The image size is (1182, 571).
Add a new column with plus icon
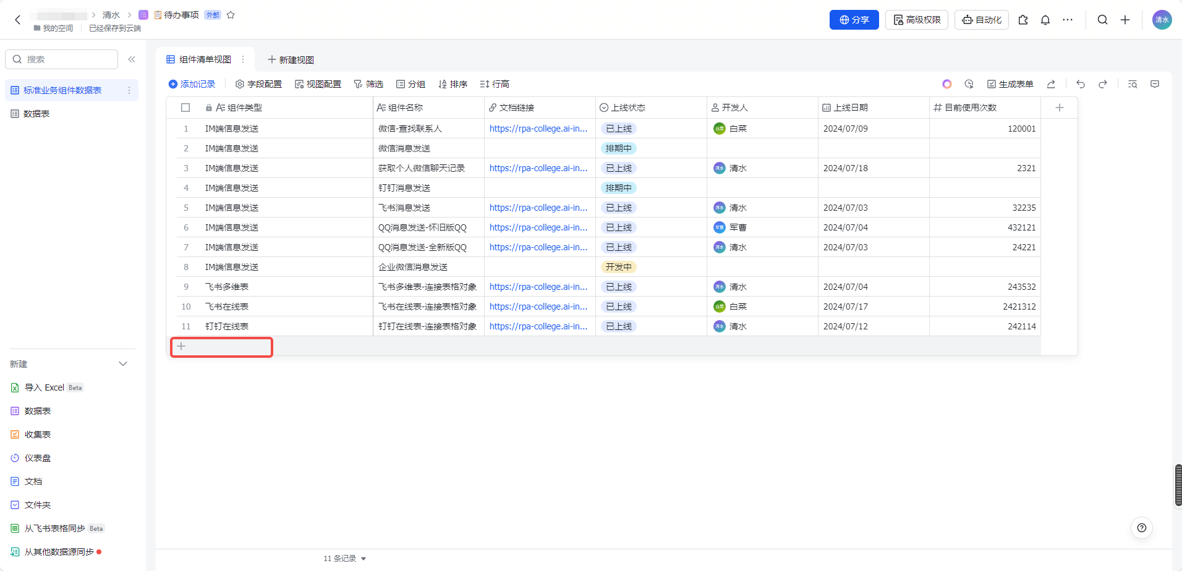1060,108
